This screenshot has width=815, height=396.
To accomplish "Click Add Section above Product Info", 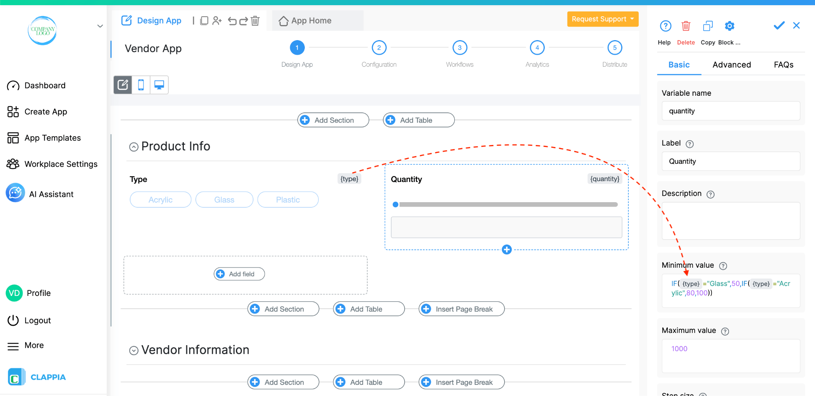I will pyautogui.click(x=333, y=120).
